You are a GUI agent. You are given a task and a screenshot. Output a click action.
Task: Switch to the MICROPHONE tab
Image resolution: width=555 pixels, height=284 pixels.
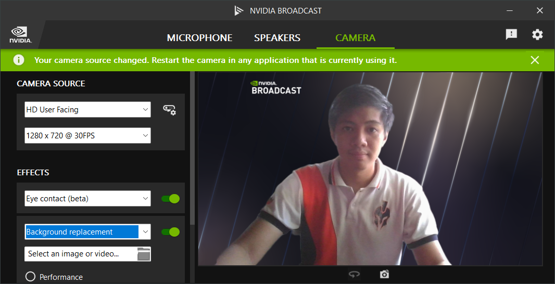coord(199,38)
